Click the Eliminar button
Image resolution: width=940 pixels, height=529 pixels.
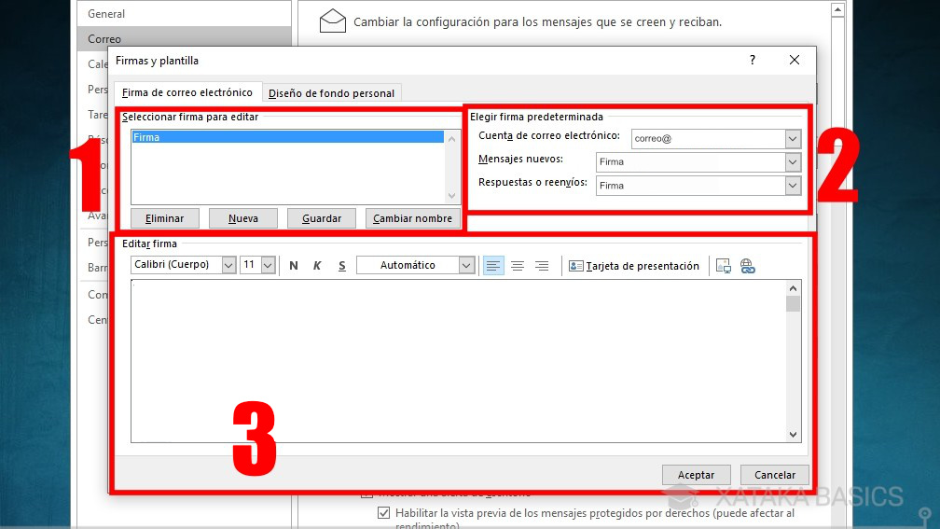tap(164, 218)
